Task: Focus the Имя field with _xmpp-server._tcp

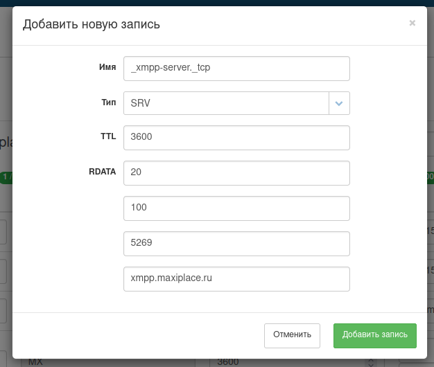Action: [x=236, y=69]
